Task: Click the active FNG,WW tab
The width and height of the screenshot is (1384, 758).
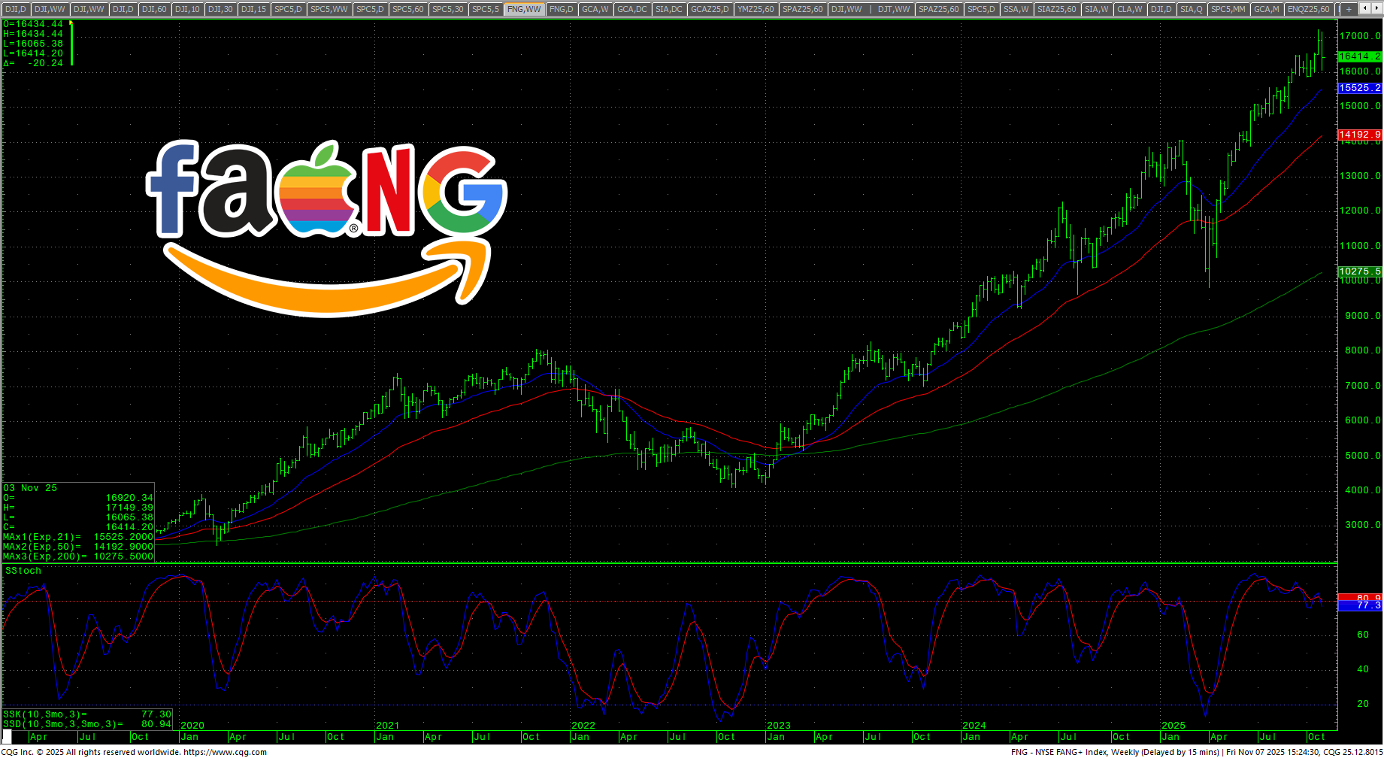Action: click(x=524, y=9)
